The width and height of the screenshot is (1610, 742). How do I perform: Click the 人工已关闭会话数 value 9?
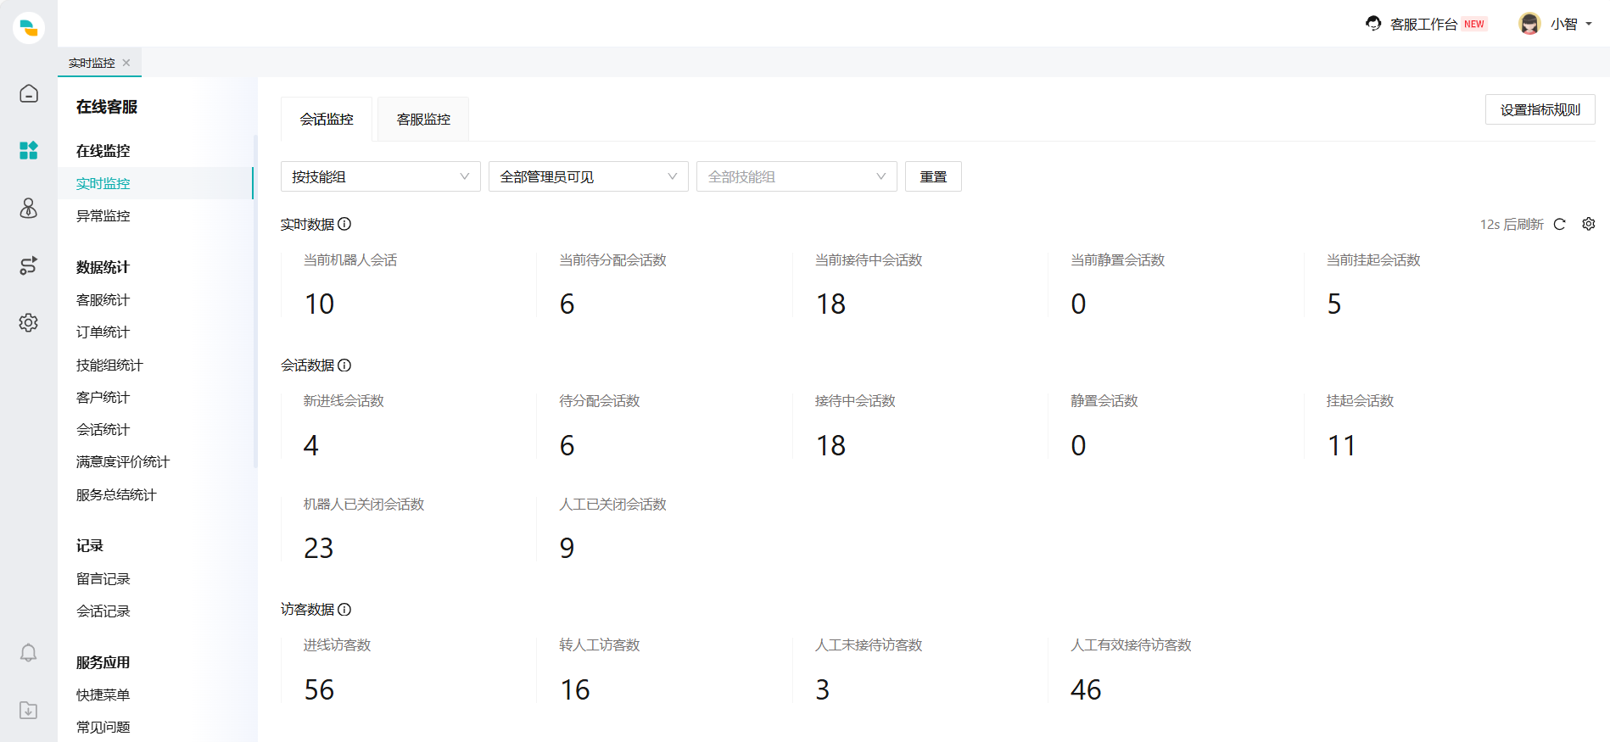click(567, 548)
